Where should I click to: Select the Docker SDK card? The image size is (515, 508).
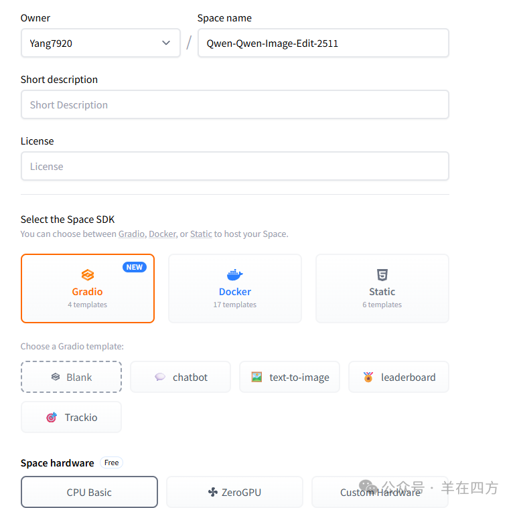click(x=234, y=288)
